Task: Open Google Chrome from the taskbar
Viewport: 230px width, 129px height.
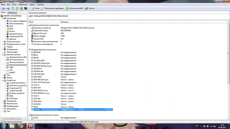Action: [x=21, y=126]
